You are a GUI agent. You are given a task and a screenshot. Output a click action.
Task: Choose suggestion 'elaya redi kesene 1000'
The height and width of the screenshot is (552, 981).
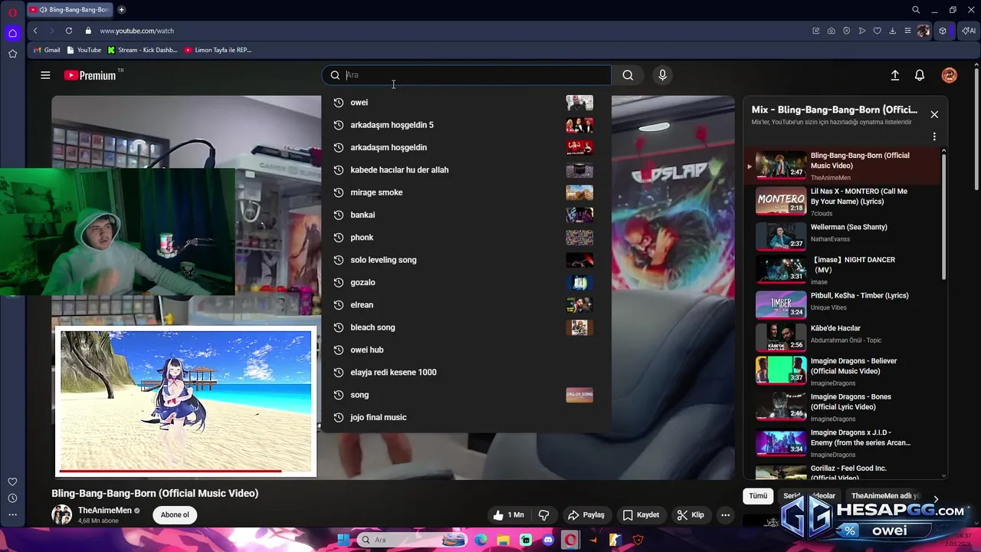[465, 372]
